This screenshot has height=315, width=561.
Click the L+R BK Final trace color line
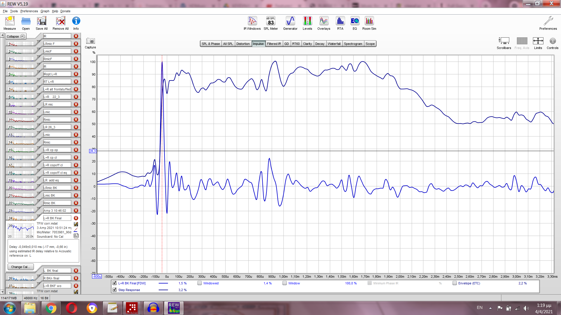pos(163,283)
